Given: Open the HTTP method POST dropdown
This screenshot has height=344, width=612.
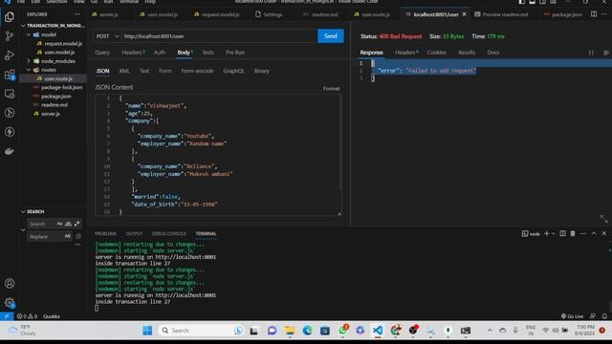Looking at the screenshot, I should tap(107, 36).
